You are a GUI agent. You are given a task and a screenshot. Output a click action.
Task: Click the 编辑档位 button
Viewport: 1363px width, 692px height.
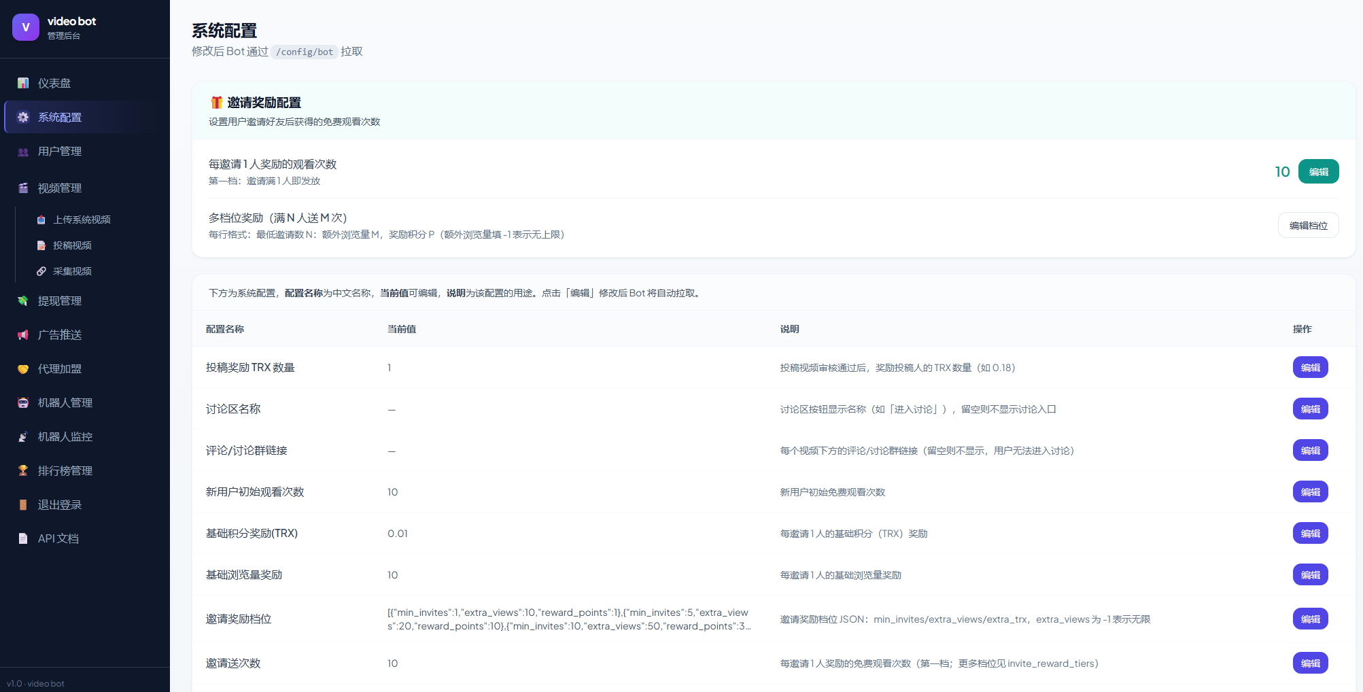(x=1308, y=226)
